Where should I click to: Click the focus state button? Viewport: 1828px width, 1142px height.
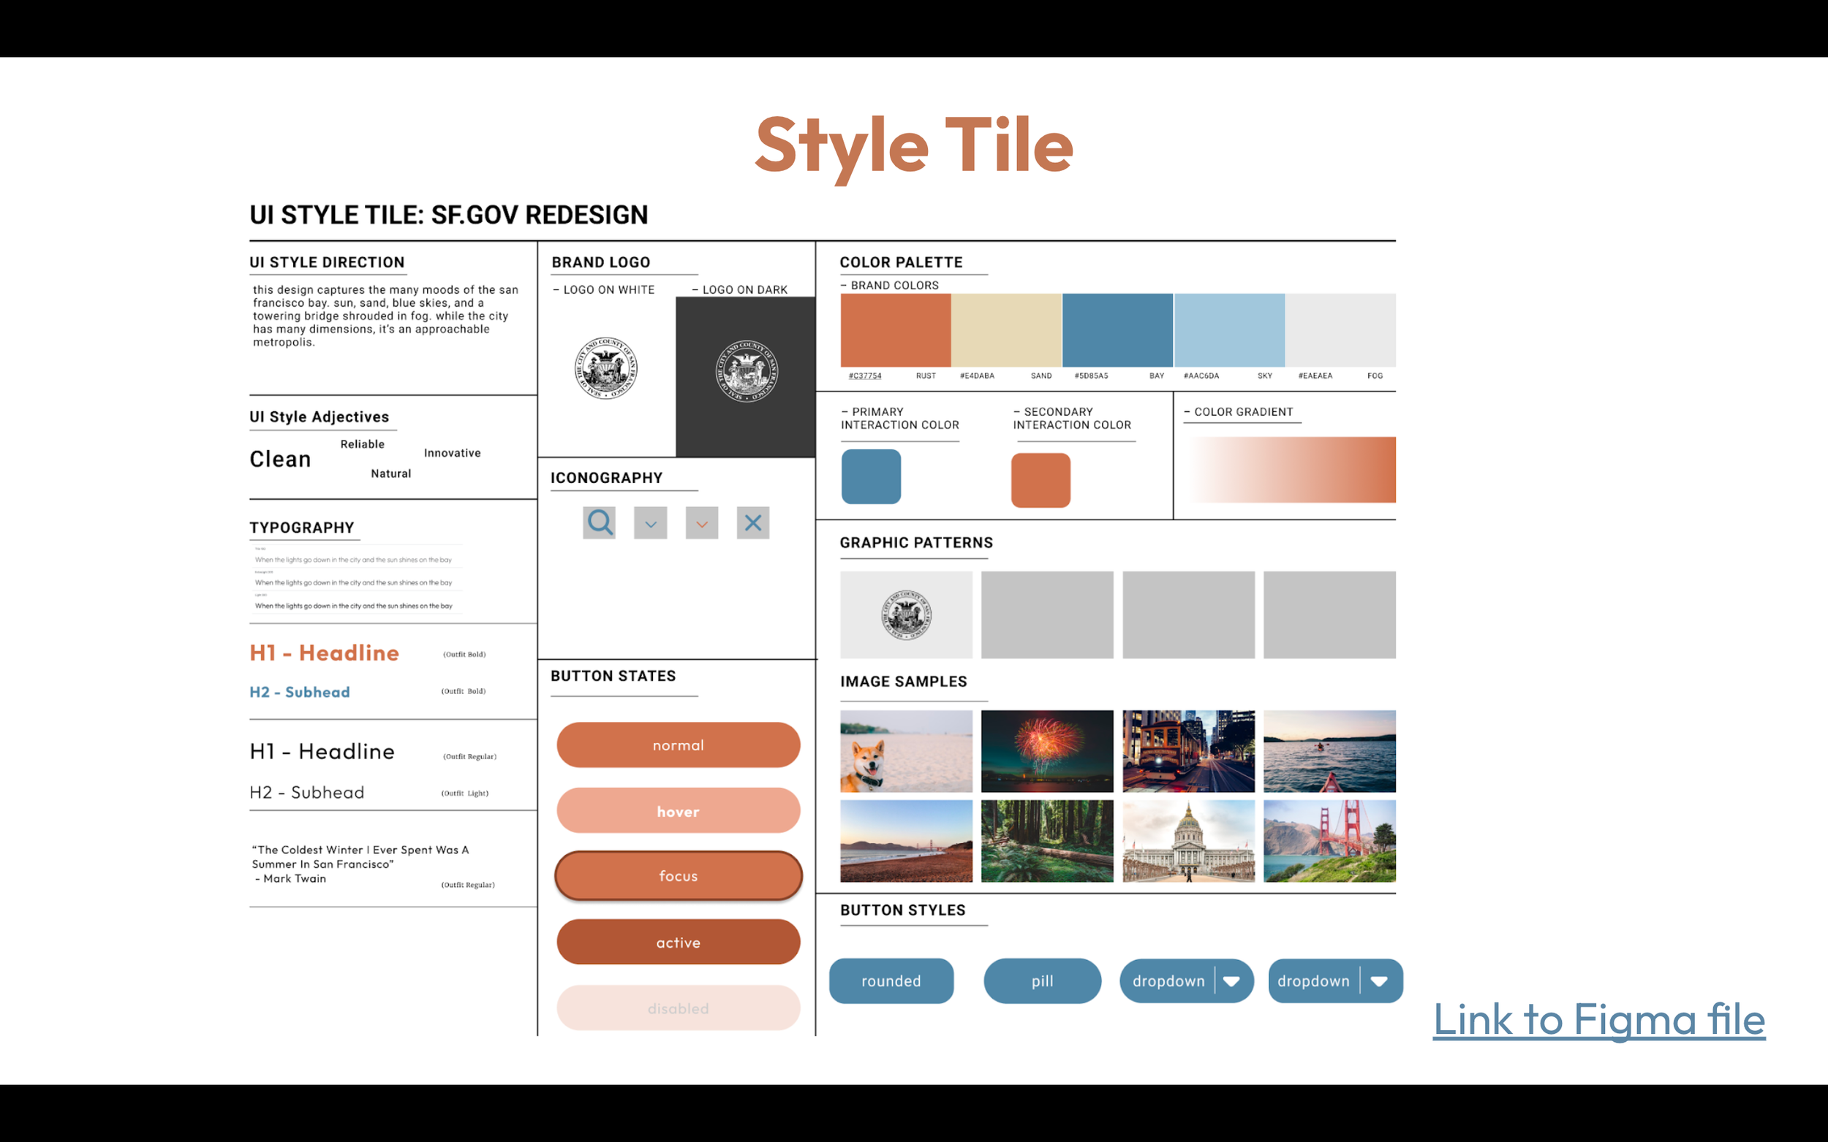(678, 876)
